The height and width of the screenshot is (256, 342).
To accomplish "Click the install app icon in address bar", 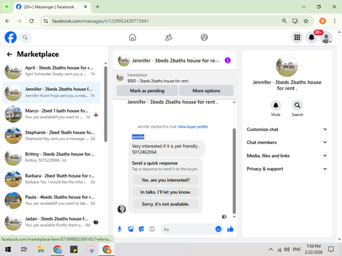I will click(x=295, y=21).
